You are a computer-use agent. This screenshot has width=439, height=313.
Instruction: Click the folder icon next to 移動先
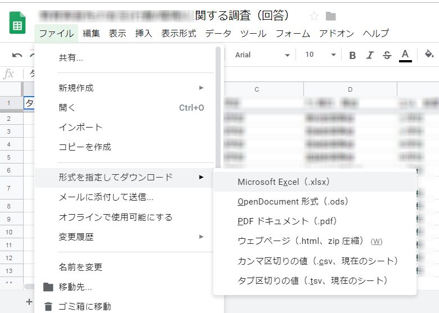pyautogui.click(x=48, y=287)
